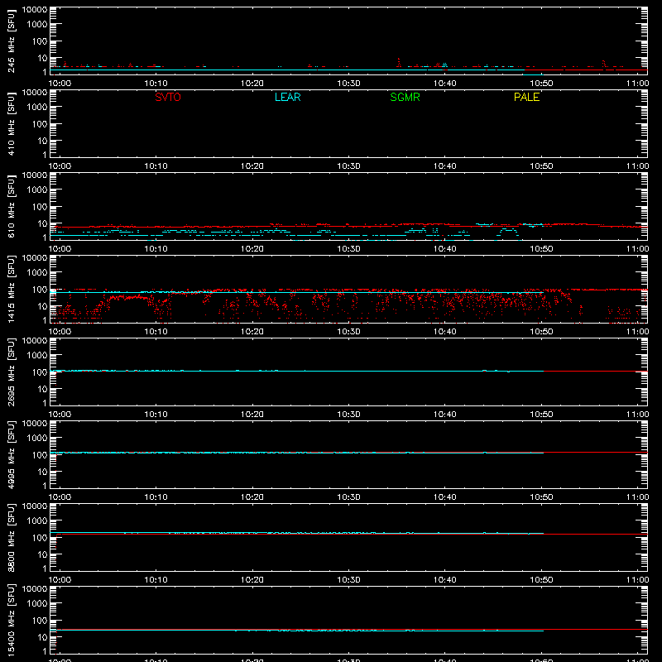Click 10:50 time label below 1415 MHz plot
Image resolution: width=662 pixels, height=662 pixels.
pyautogui.click(x=541, y=332)
